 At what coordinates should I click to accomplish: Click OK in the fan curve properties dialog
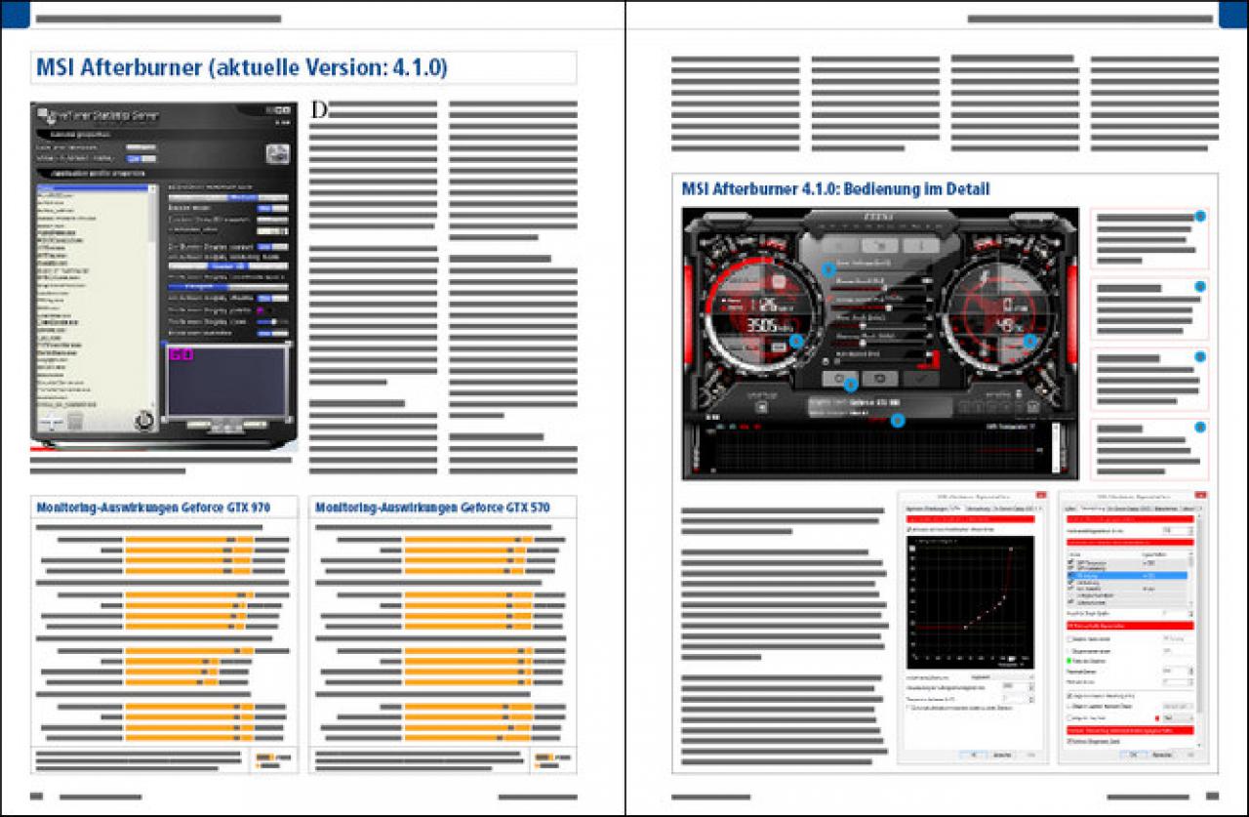[973, 755]
